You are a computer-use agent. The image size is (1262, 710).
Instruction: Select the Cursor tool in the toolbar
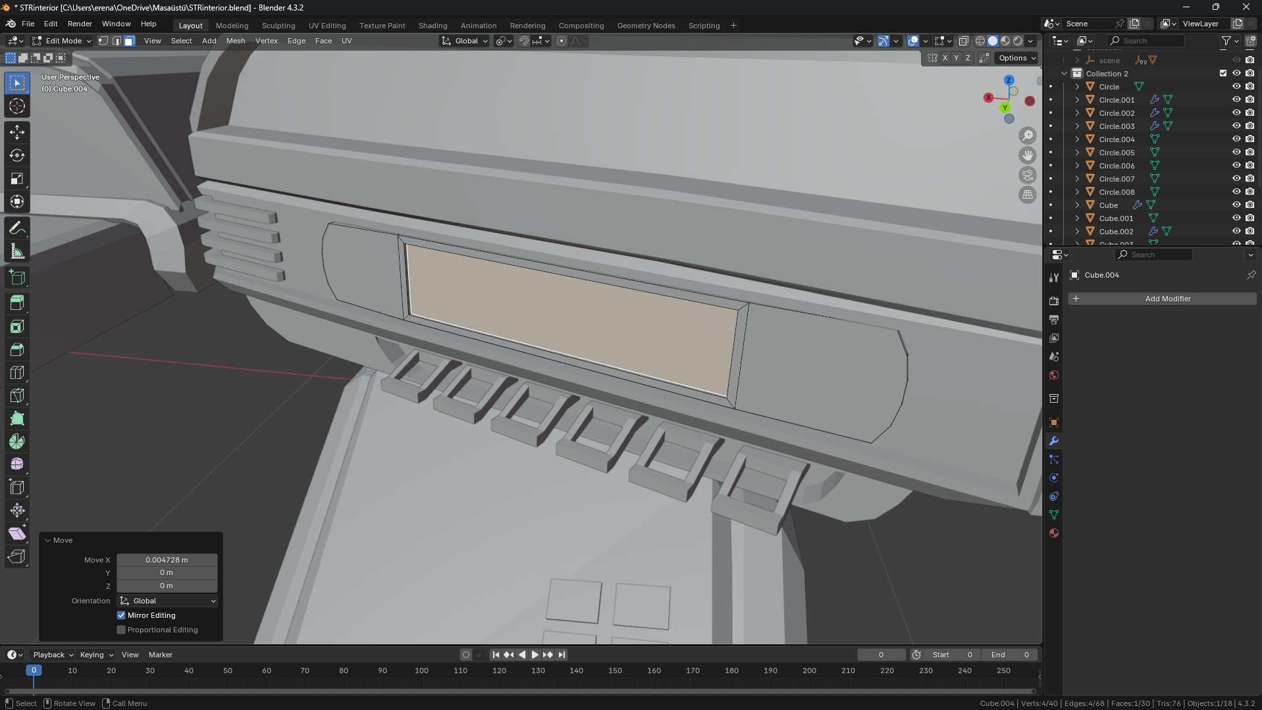(17, 106)
